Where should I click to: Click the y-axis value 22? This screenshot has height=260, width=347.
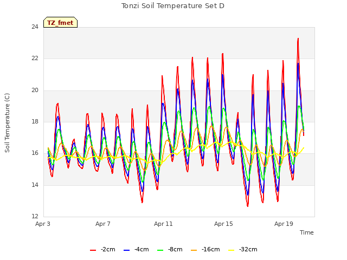pyautogui.click(x=35, y=58)
